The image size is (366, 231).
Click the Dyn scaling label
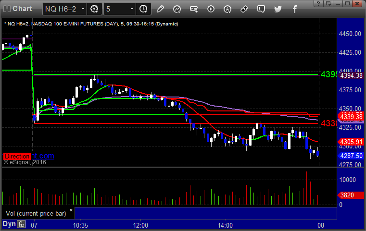coord(9,224)
